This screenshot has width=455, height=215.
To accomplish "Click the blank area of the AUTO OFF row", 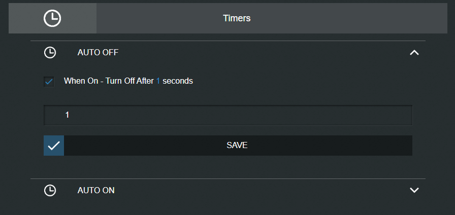I will [261, 53].
